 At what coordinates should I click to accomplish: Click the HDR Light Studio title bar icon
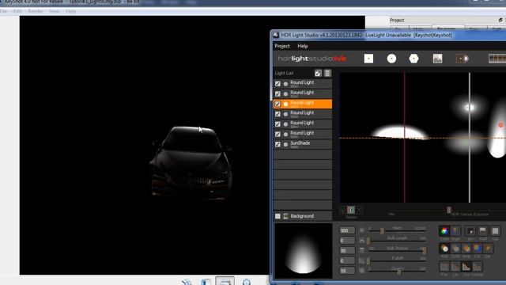tap(276, 35)
